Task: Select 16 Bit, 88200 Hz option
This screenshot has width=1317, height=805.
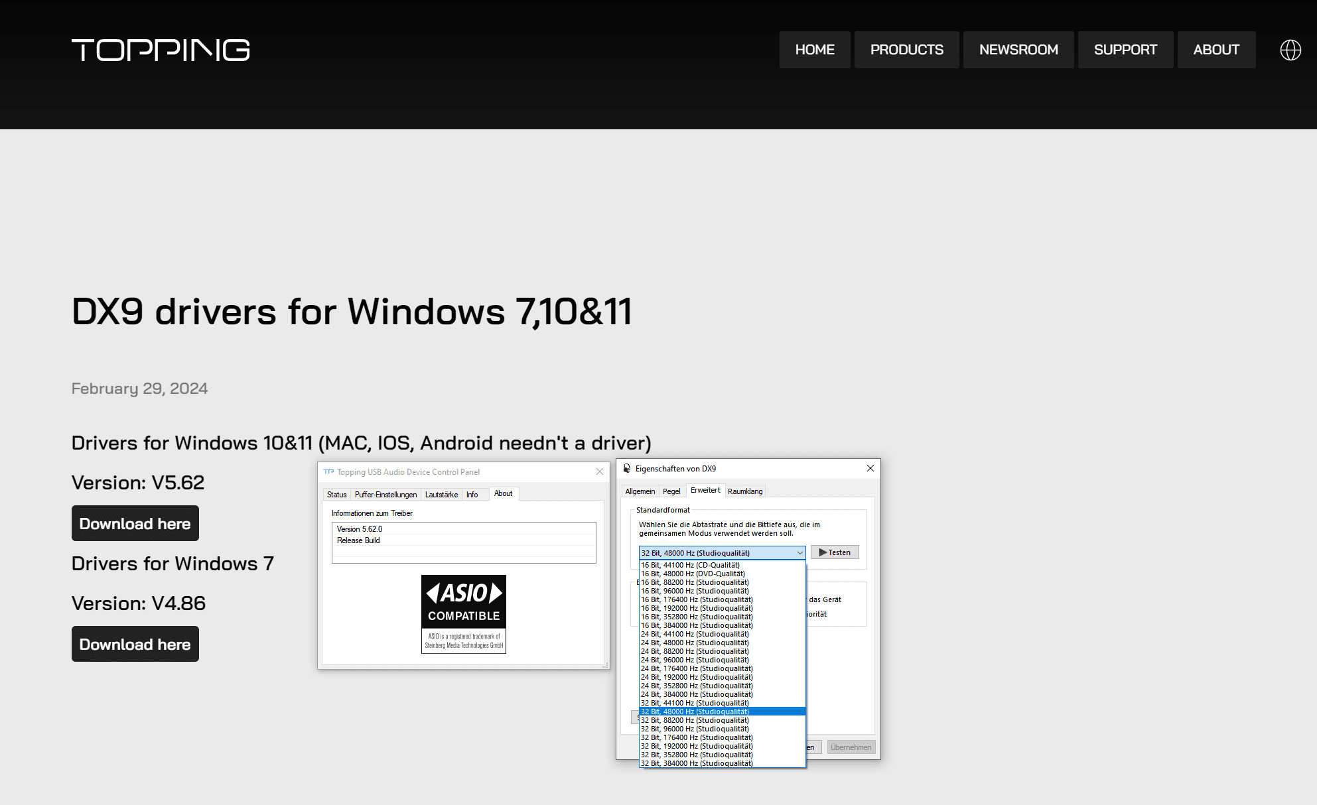Action: pos(722,582)
